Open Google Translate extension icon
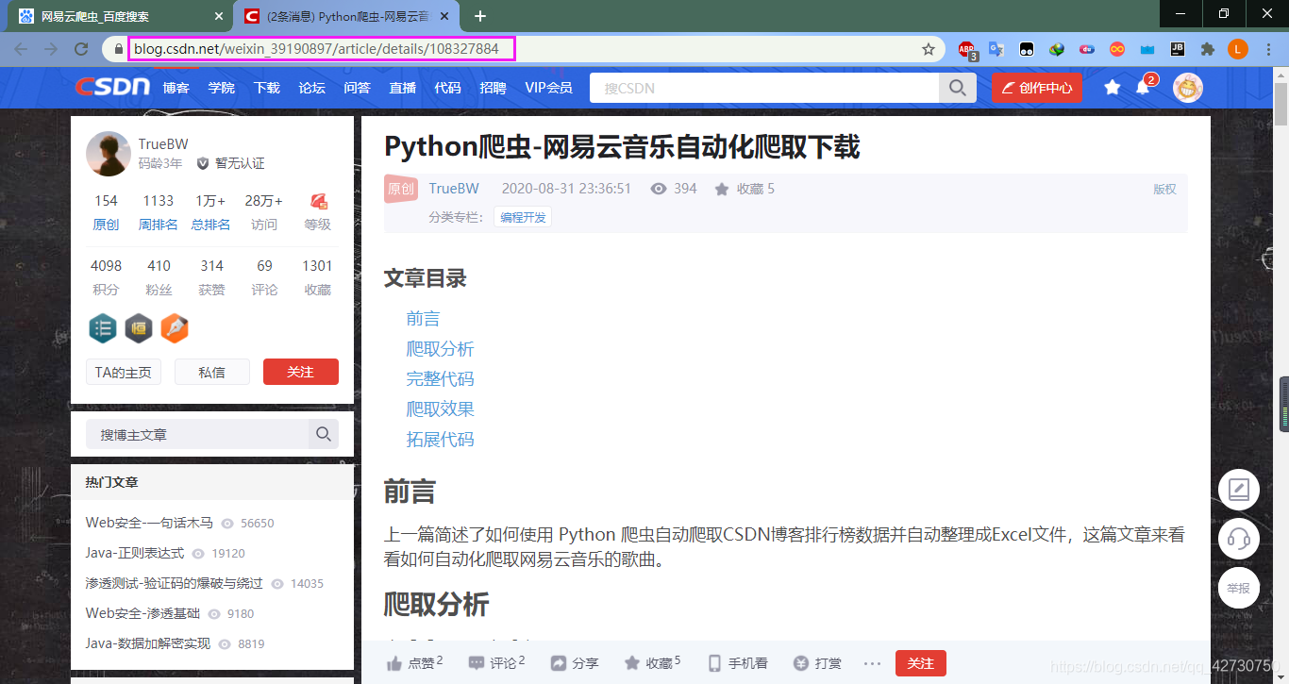 coord(996,49)
